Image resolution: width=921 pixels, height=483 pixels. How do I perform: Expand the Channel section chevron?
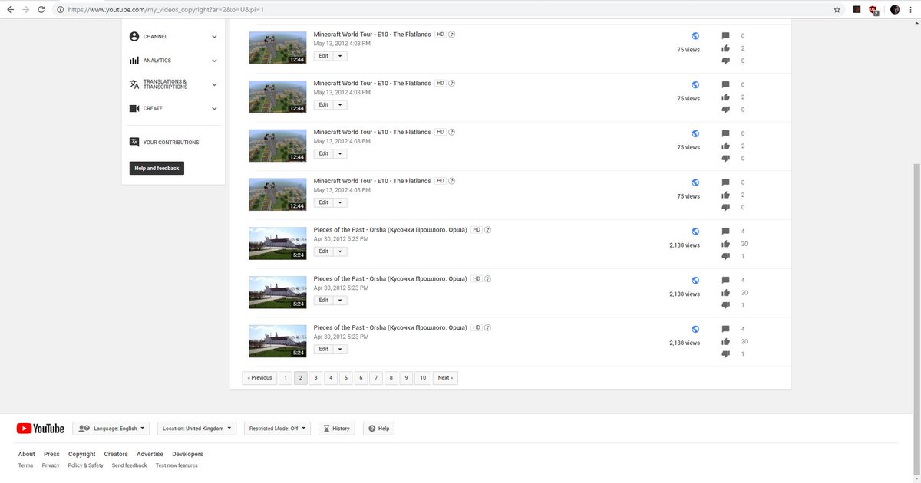214,36
